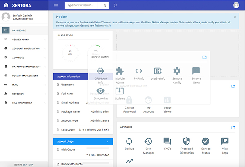Click the Account Information blue header

click(71, 76)
